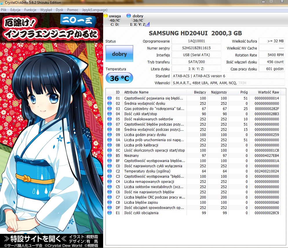288x248 pixels.
Task: Click the power-on hours field 601 godzin
Action: 272,69
